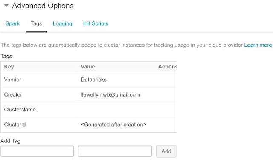
Task: Click the Key column header
Action: pos(9,67)
